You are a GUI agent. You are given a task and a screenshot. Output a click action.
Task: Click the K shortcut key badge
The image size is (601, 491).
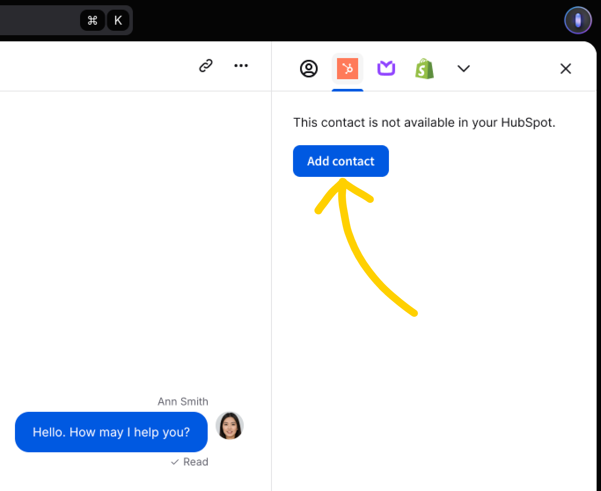[118, 20]
